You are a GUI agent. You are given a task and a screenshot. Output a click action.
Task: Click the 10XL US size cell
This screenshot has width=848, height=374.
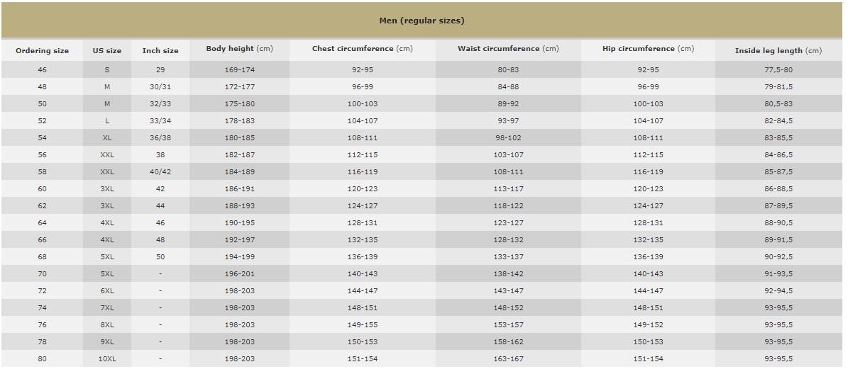tap(107, 359)
